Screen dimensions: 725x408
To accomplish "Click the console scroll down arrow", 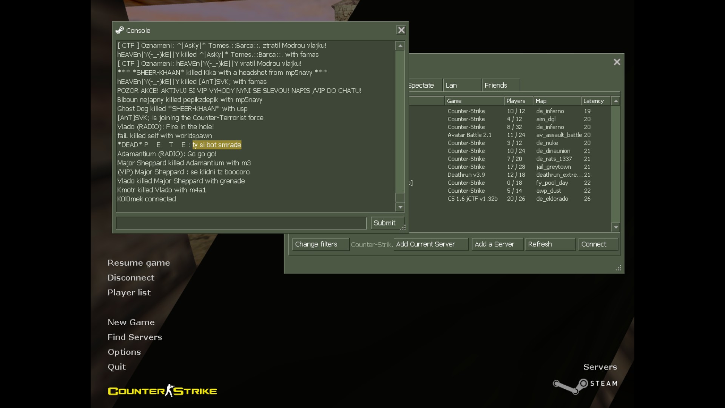I will (x=400, y=207).
